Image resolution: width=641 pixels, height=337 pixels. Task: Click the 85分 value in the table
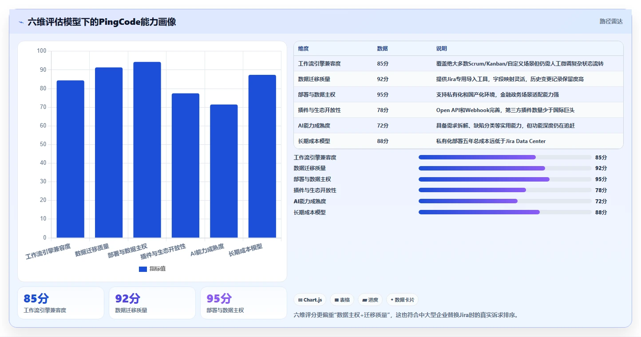pyautogui.click(x=383, y=64)
